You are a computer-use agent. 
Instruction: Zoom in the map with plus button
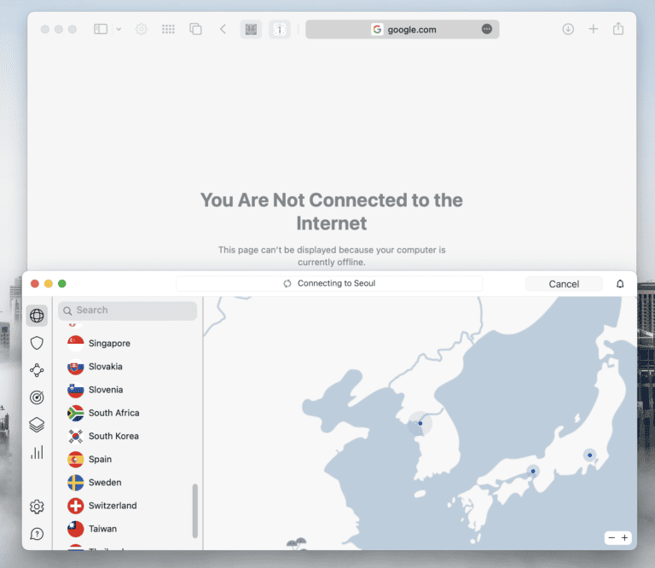click(x=625, y=538)
